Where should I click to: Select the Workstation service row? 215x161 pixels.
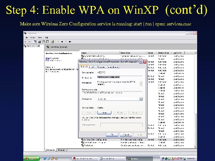(133, 145)
